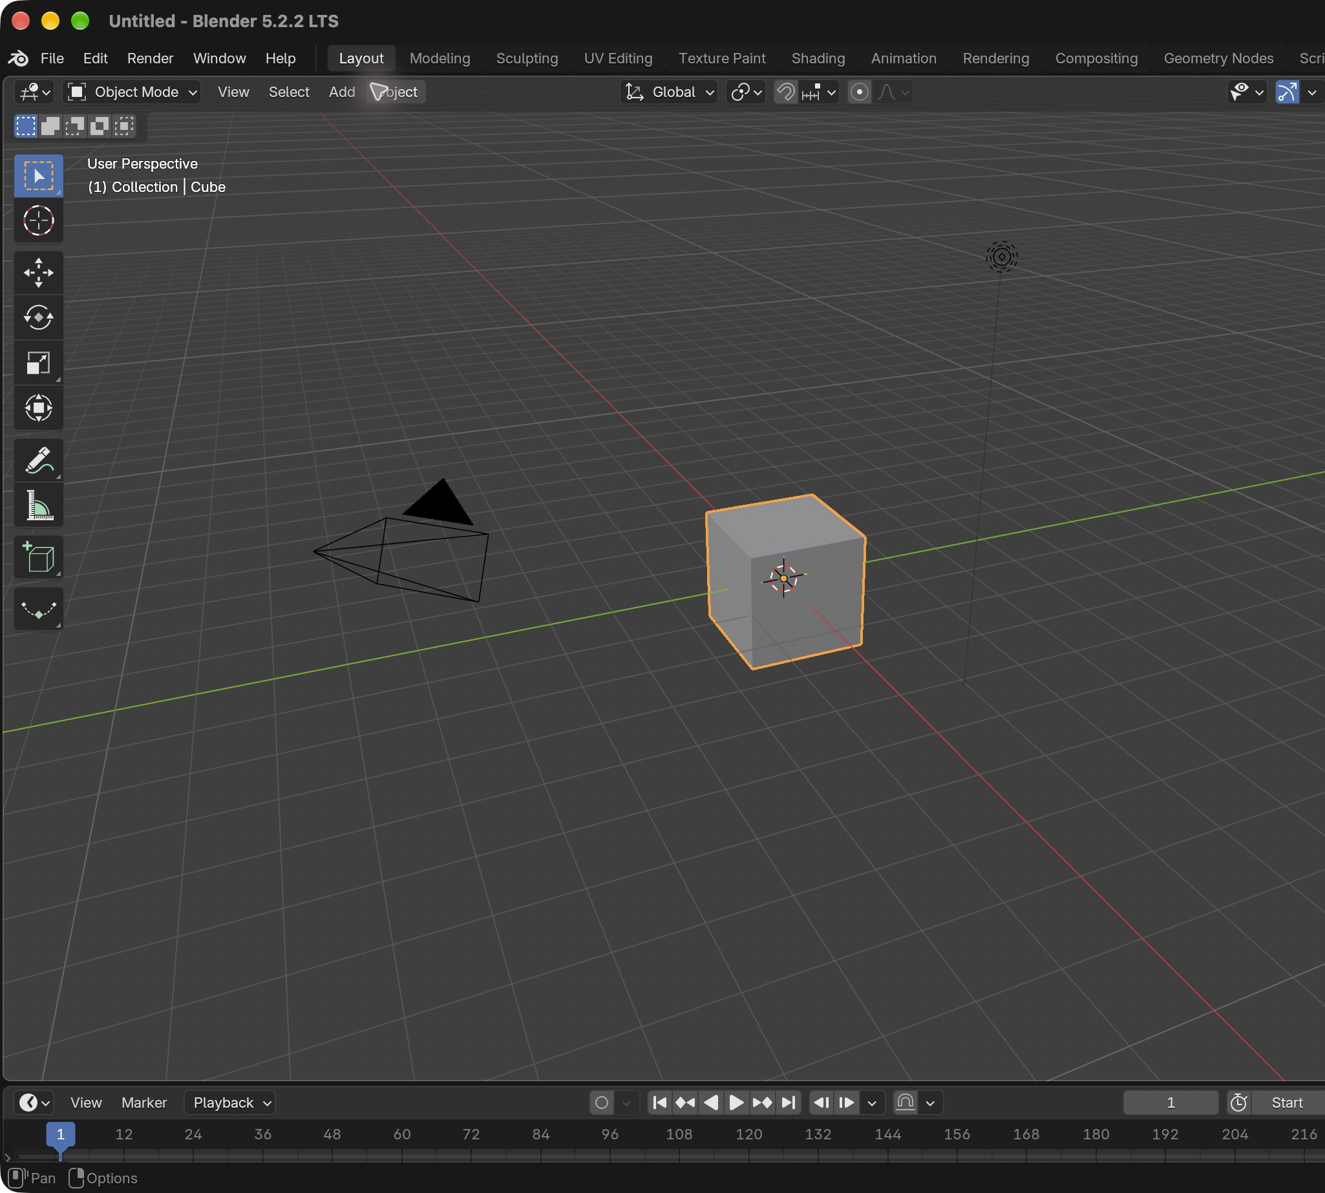This screenshot has height=1193, width=1325.
Task: Open the viewport Add menu
Action: [x=341, y=92]
